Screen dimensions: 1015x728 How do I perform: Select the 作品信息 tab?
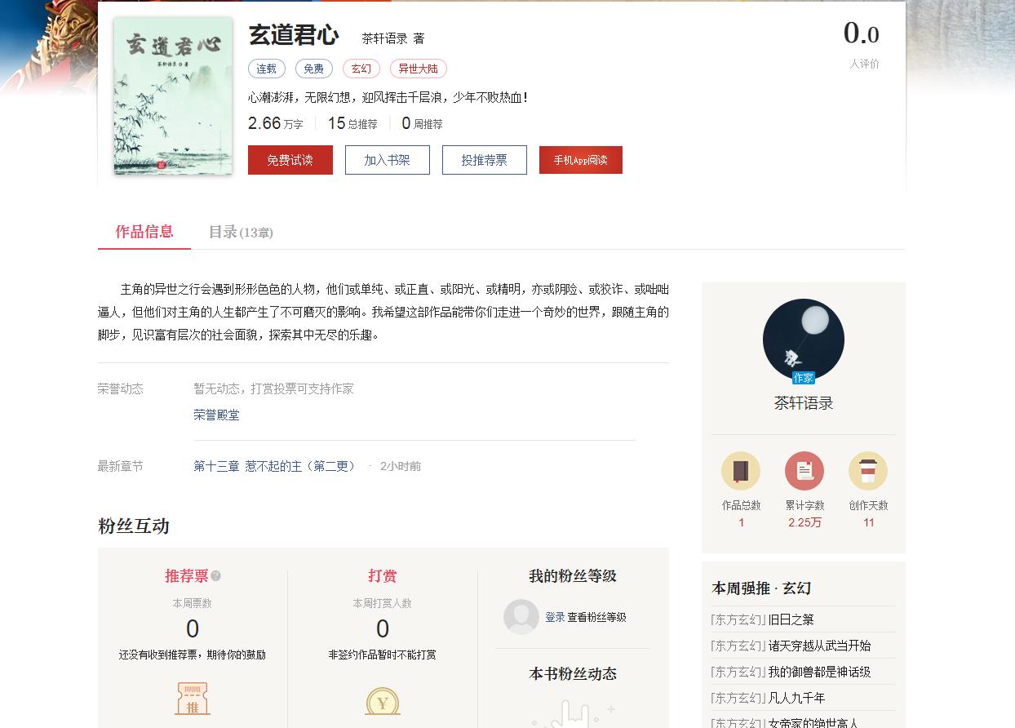pos(144,233)
